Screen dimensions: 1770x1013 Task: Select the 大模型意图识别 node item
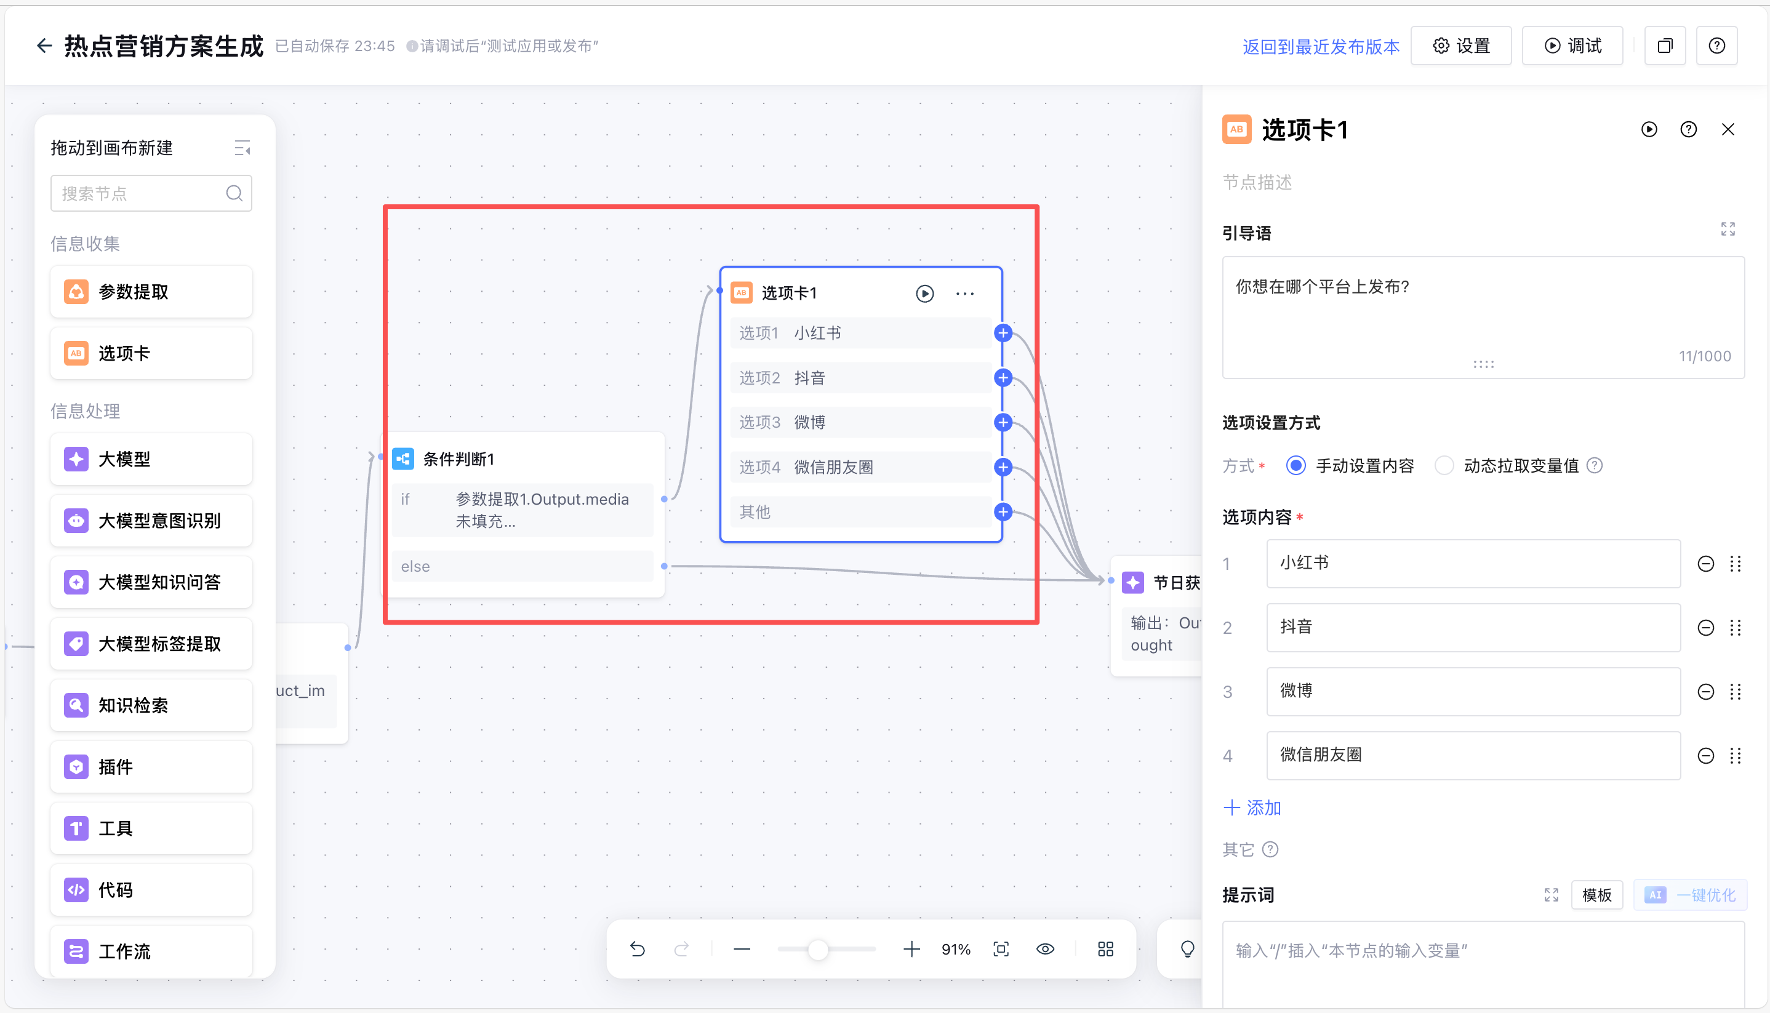click(x=151, y=521)
